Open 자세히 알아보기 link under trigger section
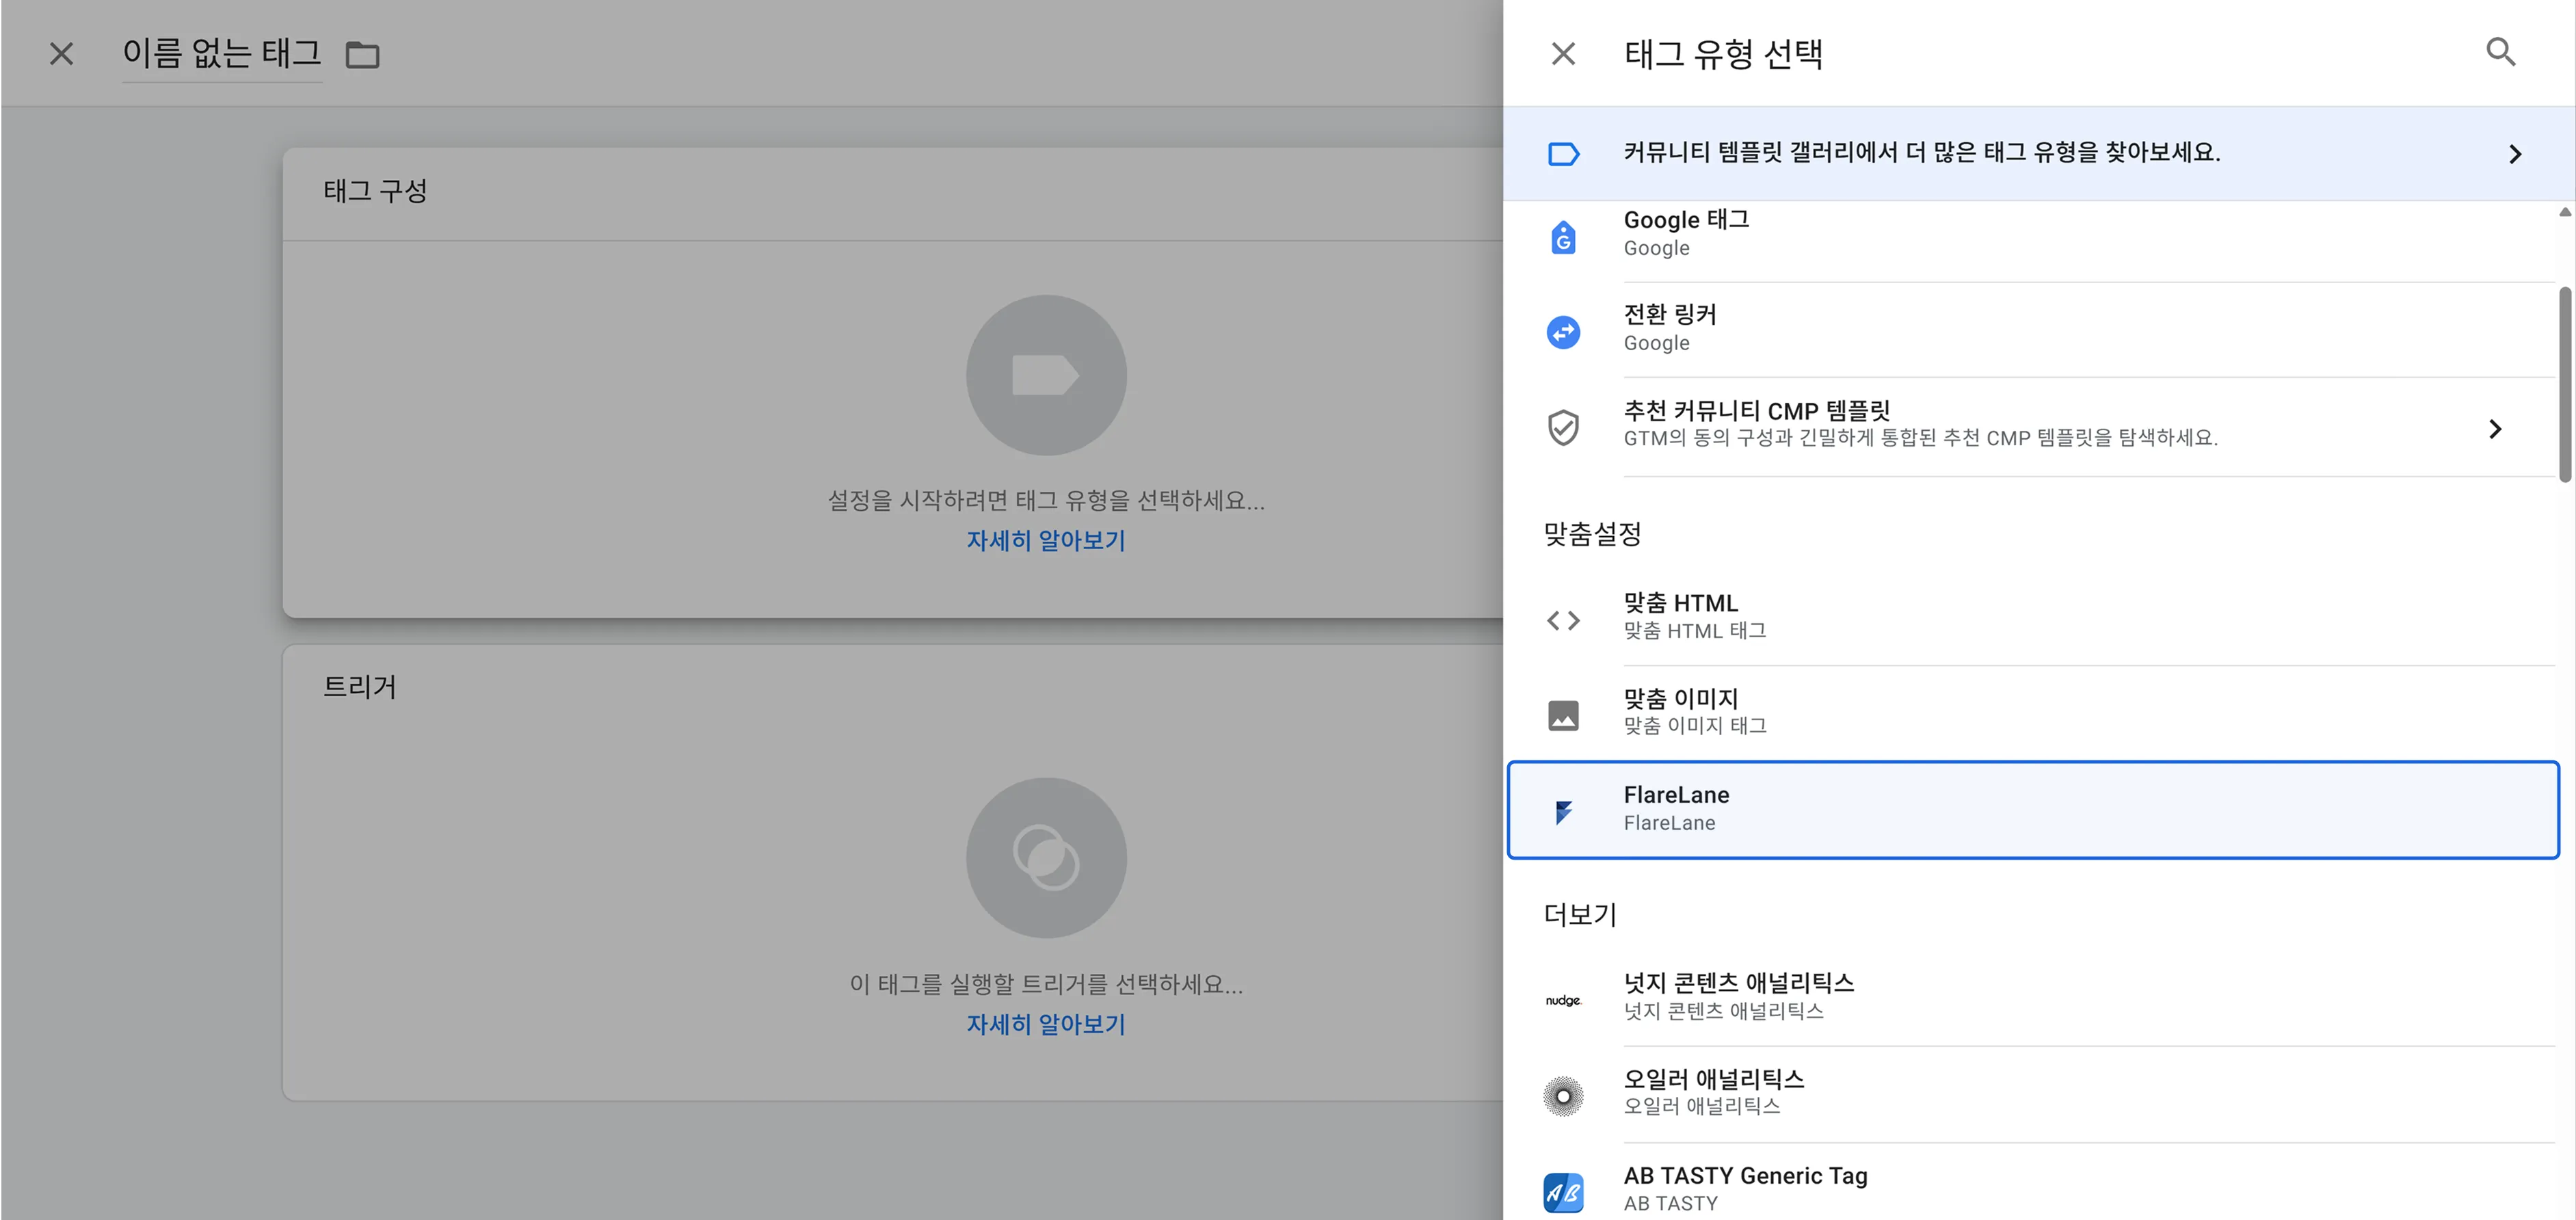This screenshot has width=2576, height=1220. (1046, 1025)
